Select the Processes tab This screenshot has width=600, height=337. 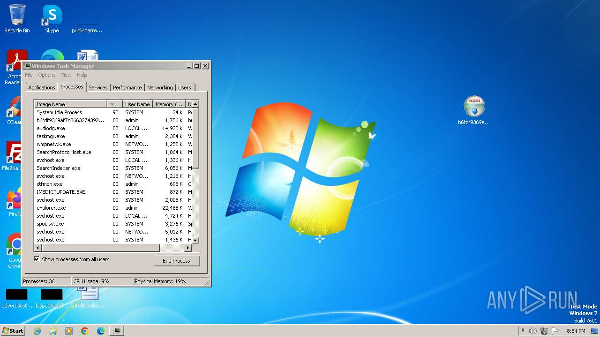coord(72,87)
